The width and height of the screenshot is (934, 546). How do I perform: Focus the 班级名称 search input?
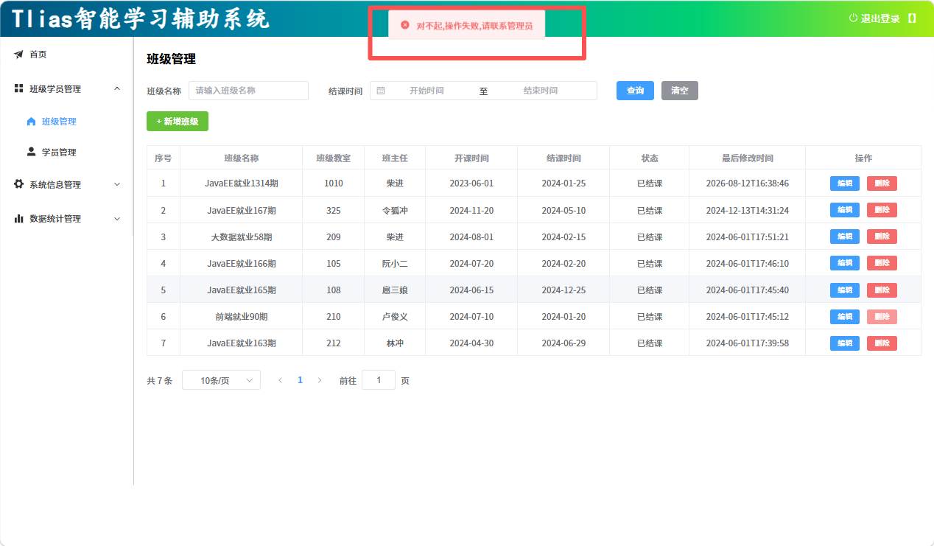248,91
